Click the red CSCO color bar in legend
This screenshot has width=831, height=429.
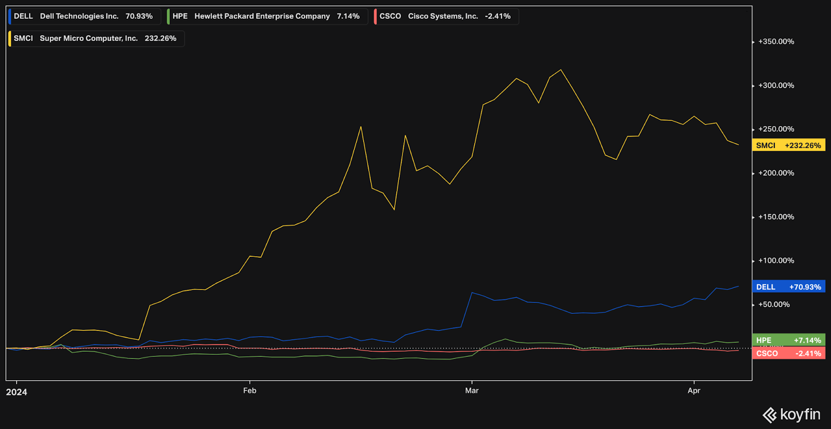375,16
